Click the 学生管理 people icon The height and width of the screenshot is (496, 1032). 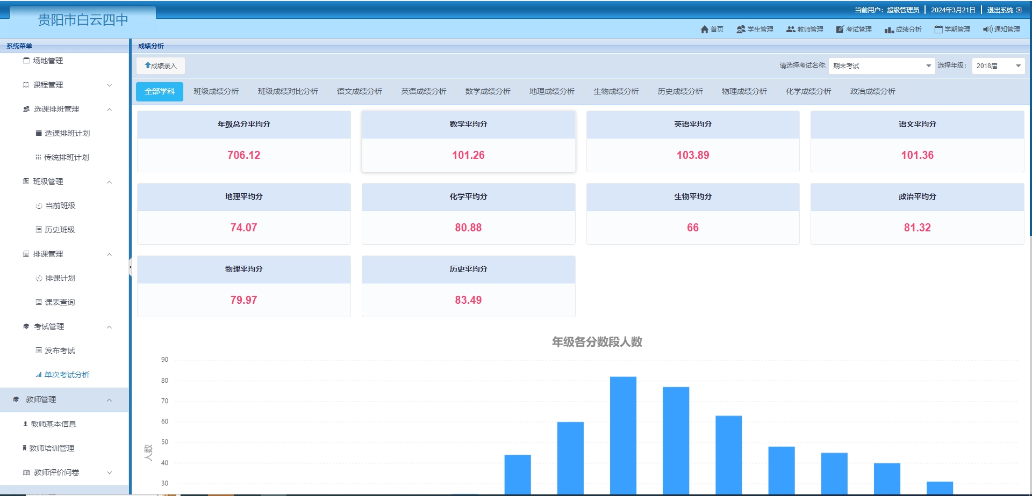741,30
